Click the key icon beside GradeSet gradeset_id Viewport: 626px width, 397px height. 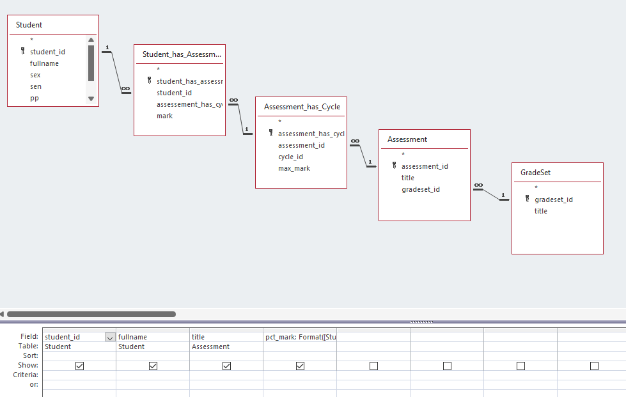click(x=527, y=199)
